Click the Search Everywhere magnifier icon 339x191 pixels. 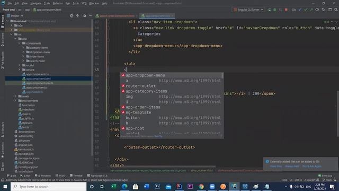click(x=336, y=10)
